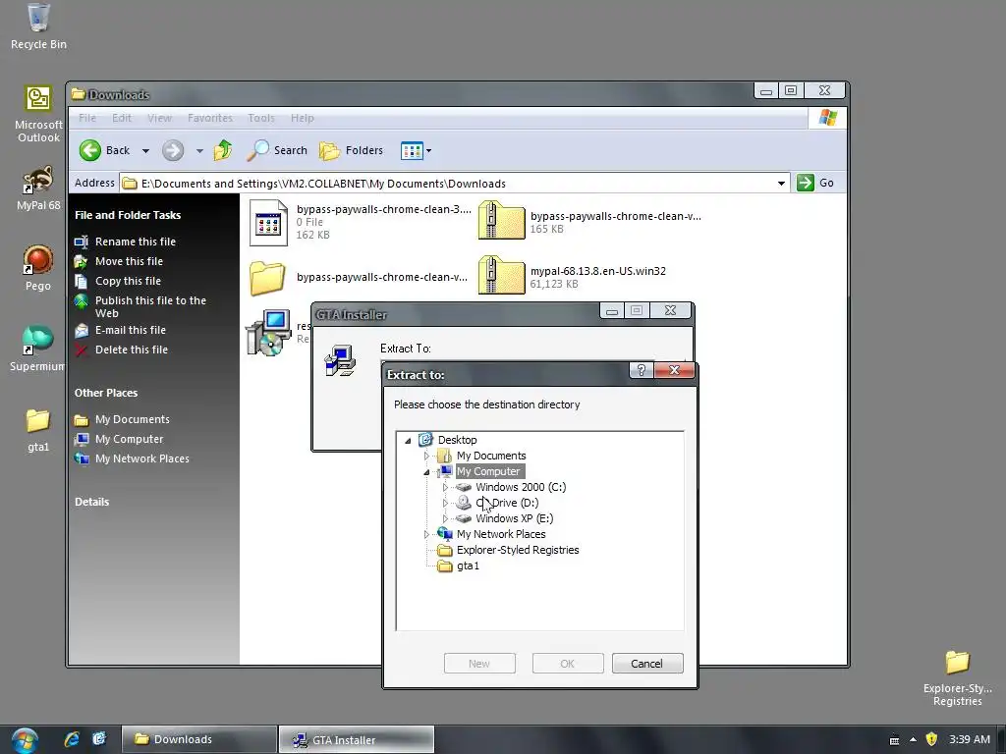
Task: Expand the Windows XP (E:) drive node
Action: tap(445, 518)
